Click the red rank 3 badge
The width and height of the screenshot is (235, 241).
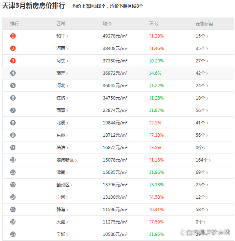click(13, 61)
